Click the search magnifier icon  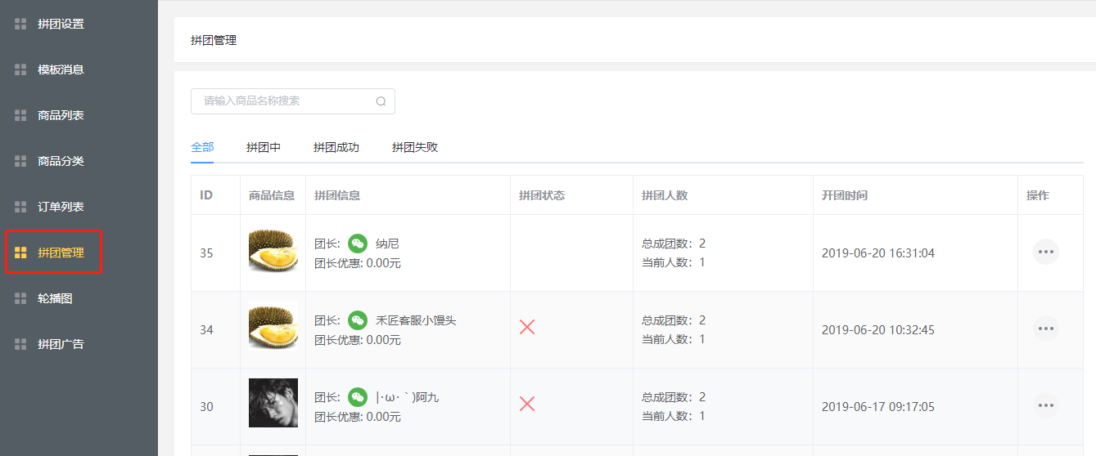[x=381, y=101]
